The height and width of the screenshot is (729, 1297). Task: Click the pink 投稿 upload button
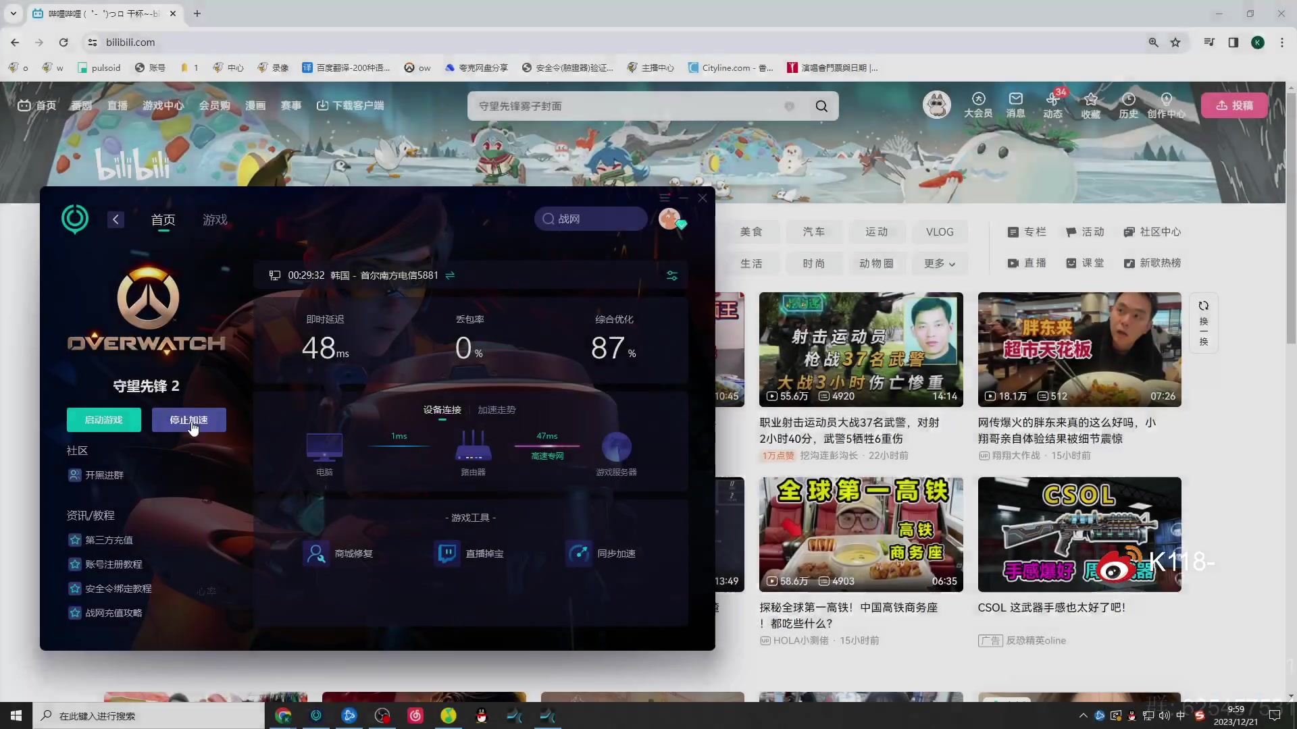click(1234, 105)
